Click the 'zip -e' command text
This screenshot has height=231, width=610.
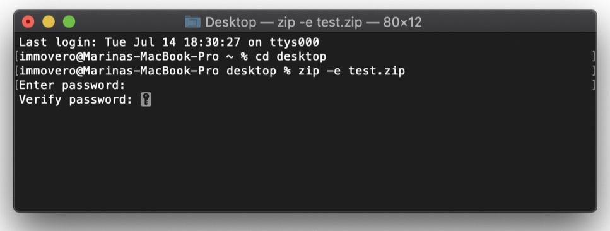click(x=319, y=71)
